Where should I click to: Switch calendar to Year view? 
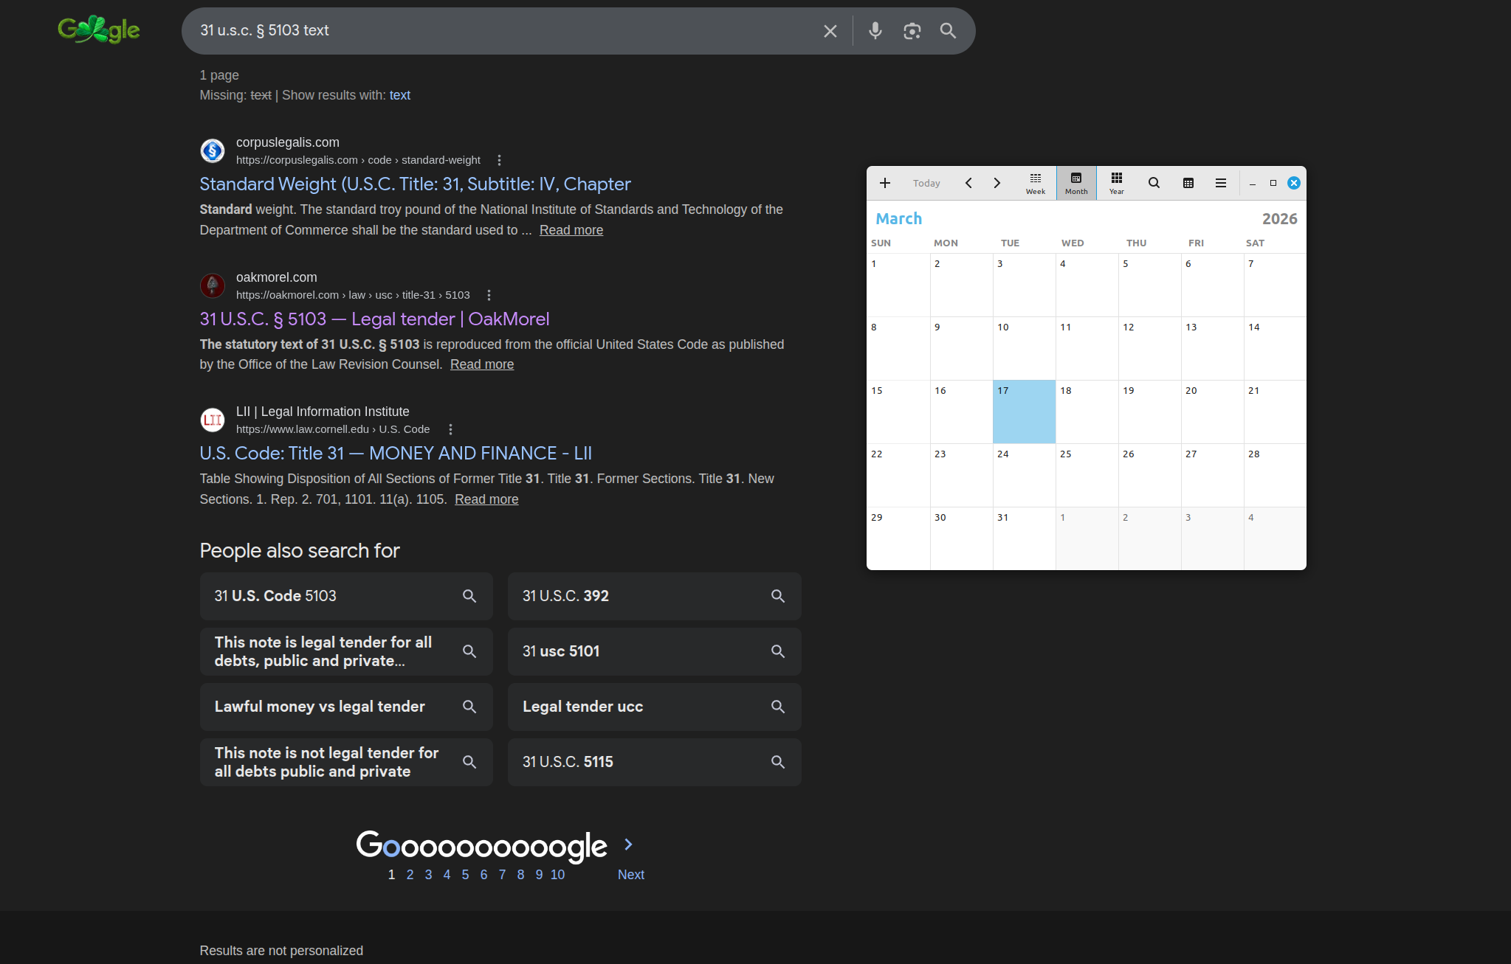pos(1116,183)
